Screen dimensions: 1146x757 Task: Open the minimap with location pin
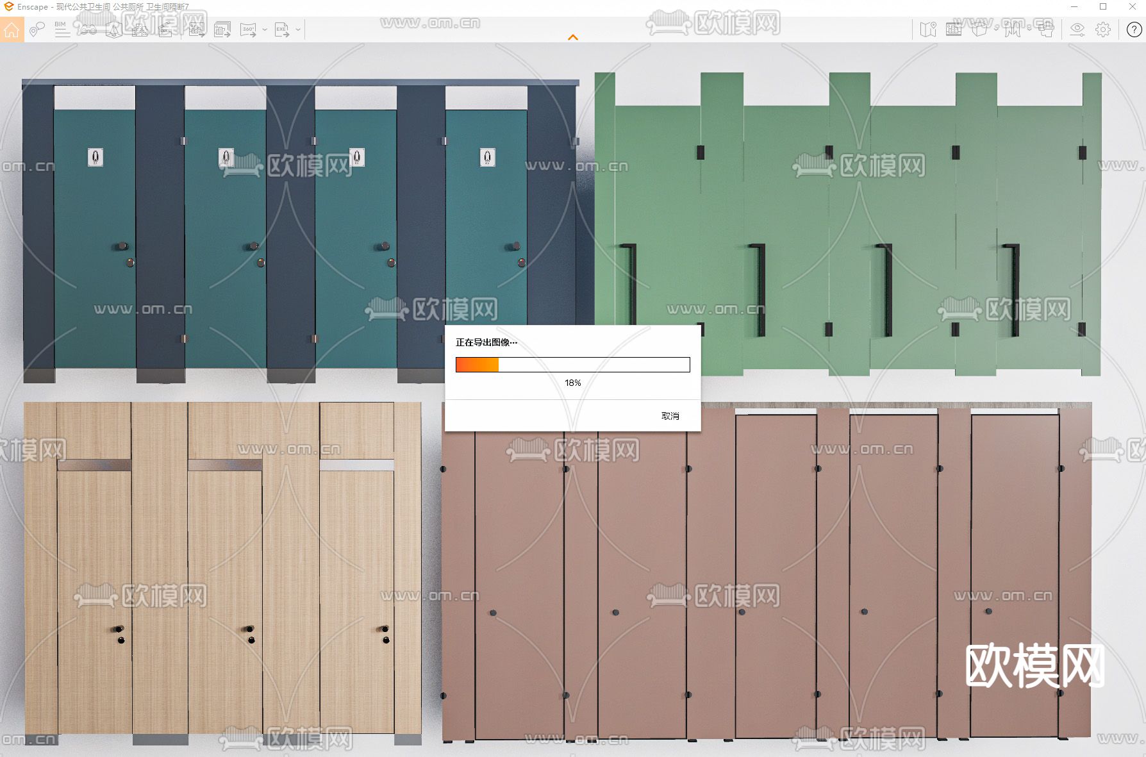point(928,29)
